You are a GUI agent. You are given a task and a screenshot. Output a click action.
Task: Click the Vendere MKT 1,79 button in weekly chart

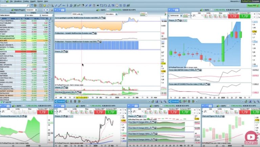click(x=233, y=16)
